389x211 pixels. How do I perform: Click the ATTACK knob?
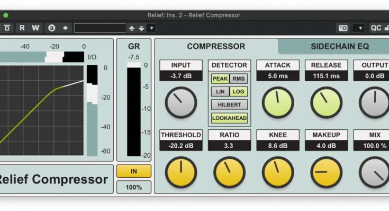pyautogui.click(x=278, y=102)
